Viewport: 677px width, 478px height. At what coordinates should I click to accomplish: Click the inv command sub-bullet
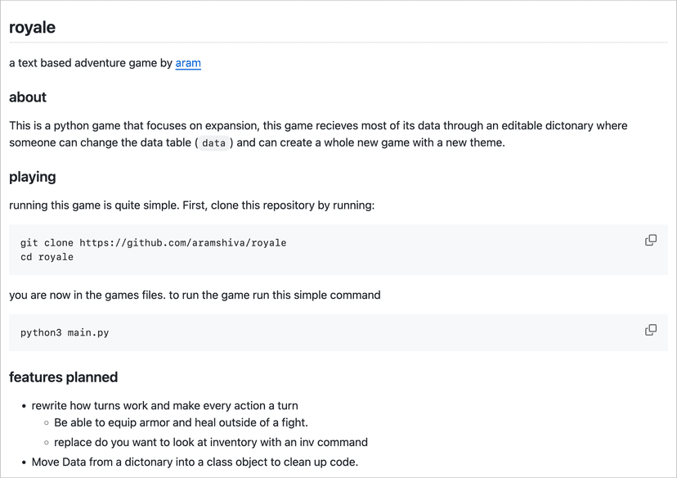click(x=211, y=442)
